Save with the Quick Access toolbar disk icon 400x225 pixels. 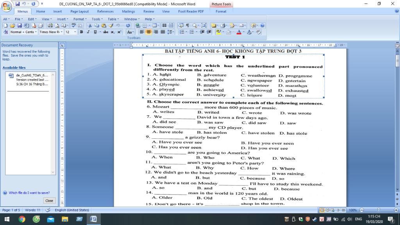(x=18, y=4)
